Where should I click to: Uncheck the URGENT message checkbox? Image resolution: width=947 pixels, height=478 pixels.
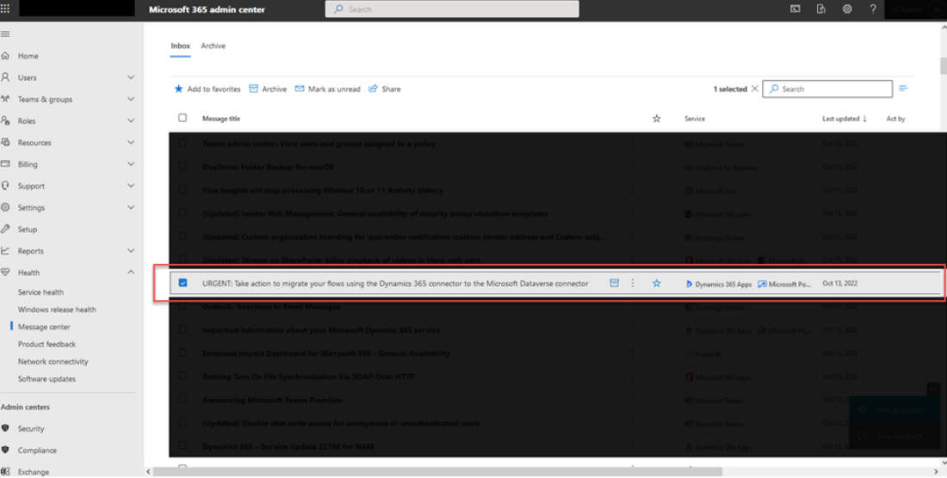[x=183, y=283]
